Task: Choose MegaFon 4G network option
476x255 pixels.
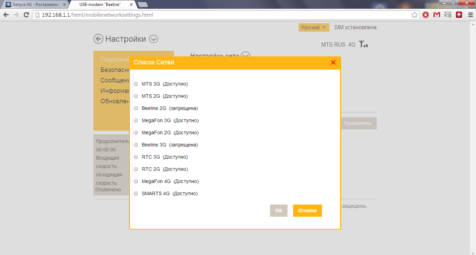Action: 136,181
